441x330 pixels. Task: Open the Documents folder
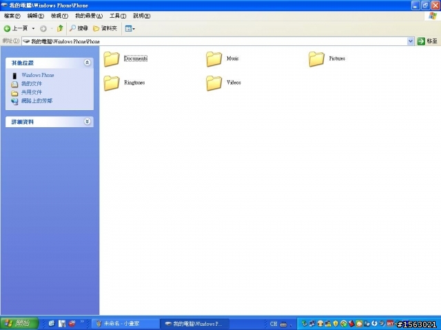[112, 59]
